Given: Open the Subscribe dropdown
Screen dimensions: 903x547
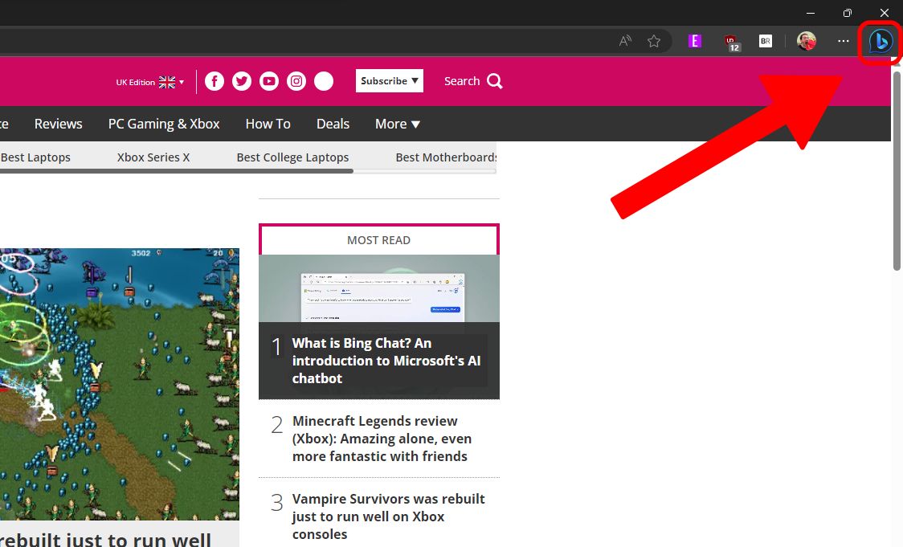Looking at the screenshot, I should (x=389, y=80).
